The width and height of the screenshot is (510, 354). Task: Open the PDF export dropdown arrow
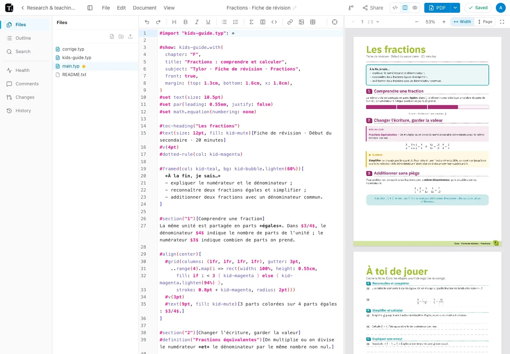[x=455, y=8]
